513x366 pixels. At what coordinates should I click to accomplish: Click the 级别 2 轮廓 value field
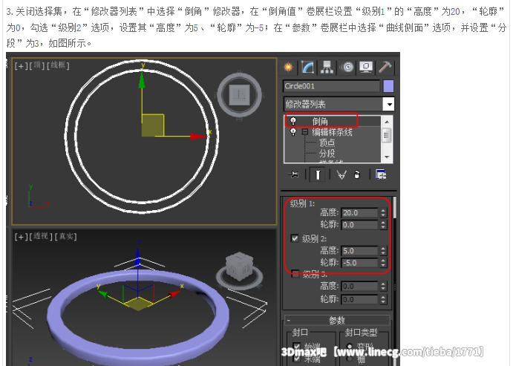[359, 263]
